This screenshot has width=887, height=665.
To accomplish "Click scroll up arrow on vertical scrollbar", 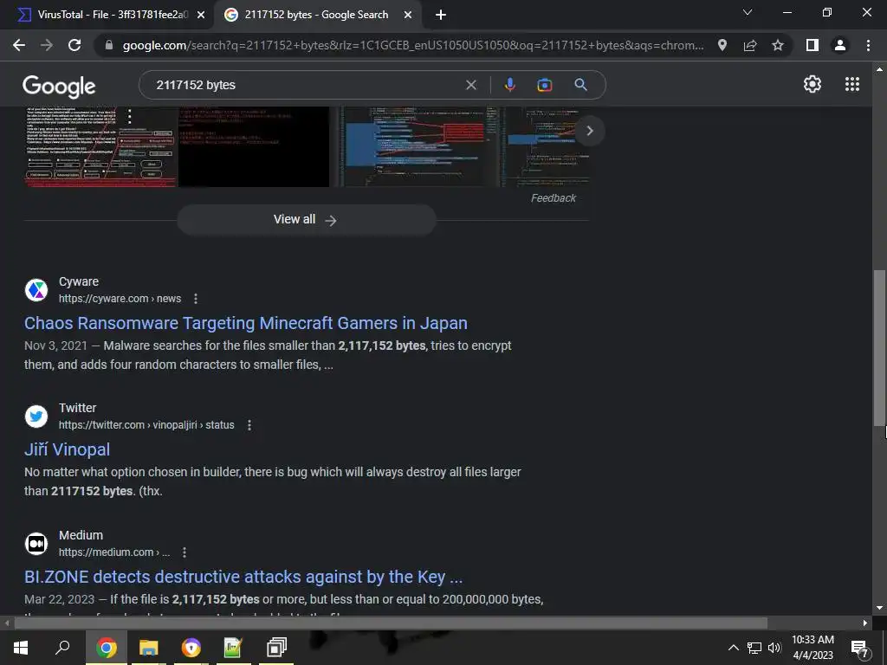I will [879, 69].
